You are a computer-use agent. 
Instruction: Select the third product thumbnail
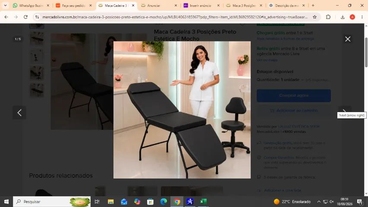tap(37, 56)
